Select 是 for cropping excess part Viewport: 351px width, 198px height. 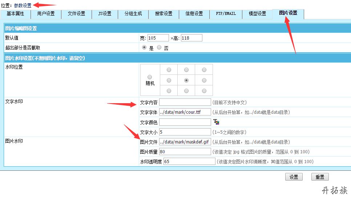(x=144, y=48)
